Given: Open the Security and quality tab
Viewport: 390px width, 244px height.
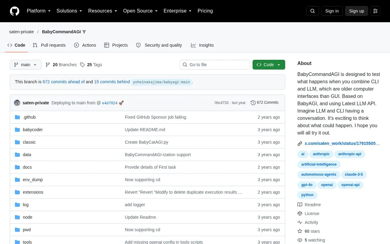Looking at the screenshot, I should point(159,45).
